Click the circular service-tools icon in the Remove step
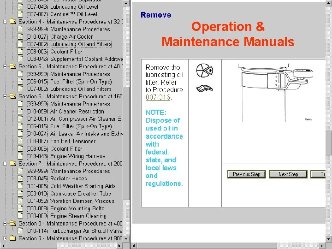This screenshot has width=332, height=249. (205, 71)
